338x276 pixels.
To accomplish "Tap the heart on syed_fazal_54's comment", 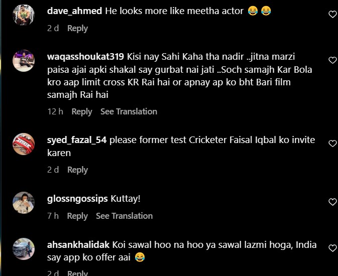I will point(332,144).
